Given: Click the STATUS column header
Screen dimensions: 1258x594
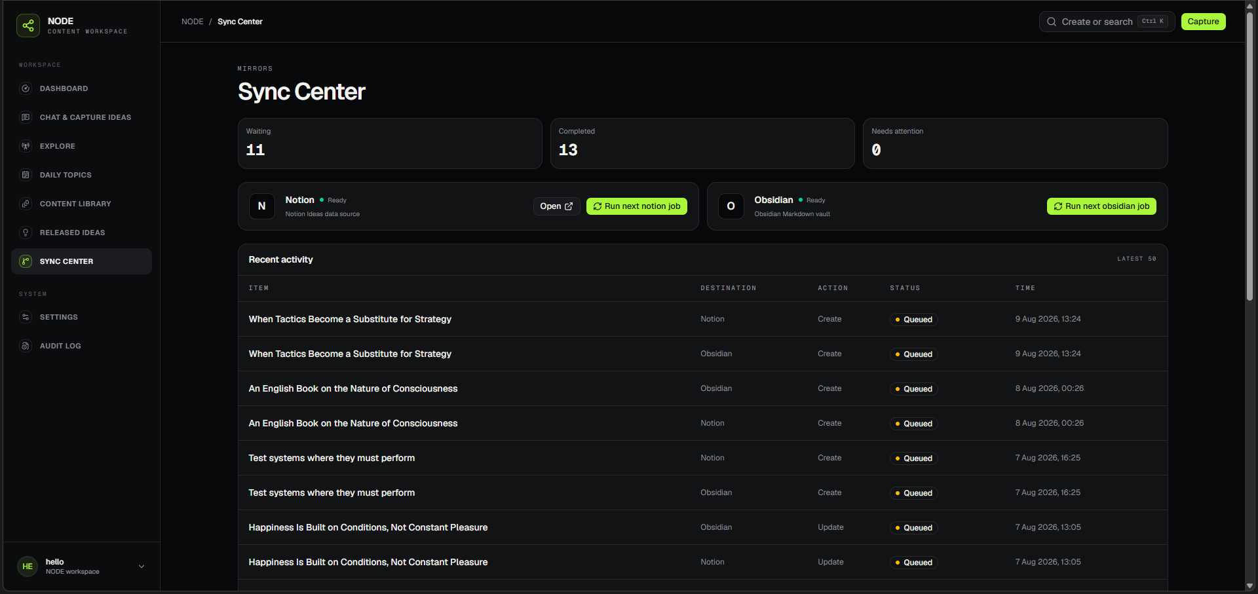Looking at the screenshot, I should coord(905,288).
